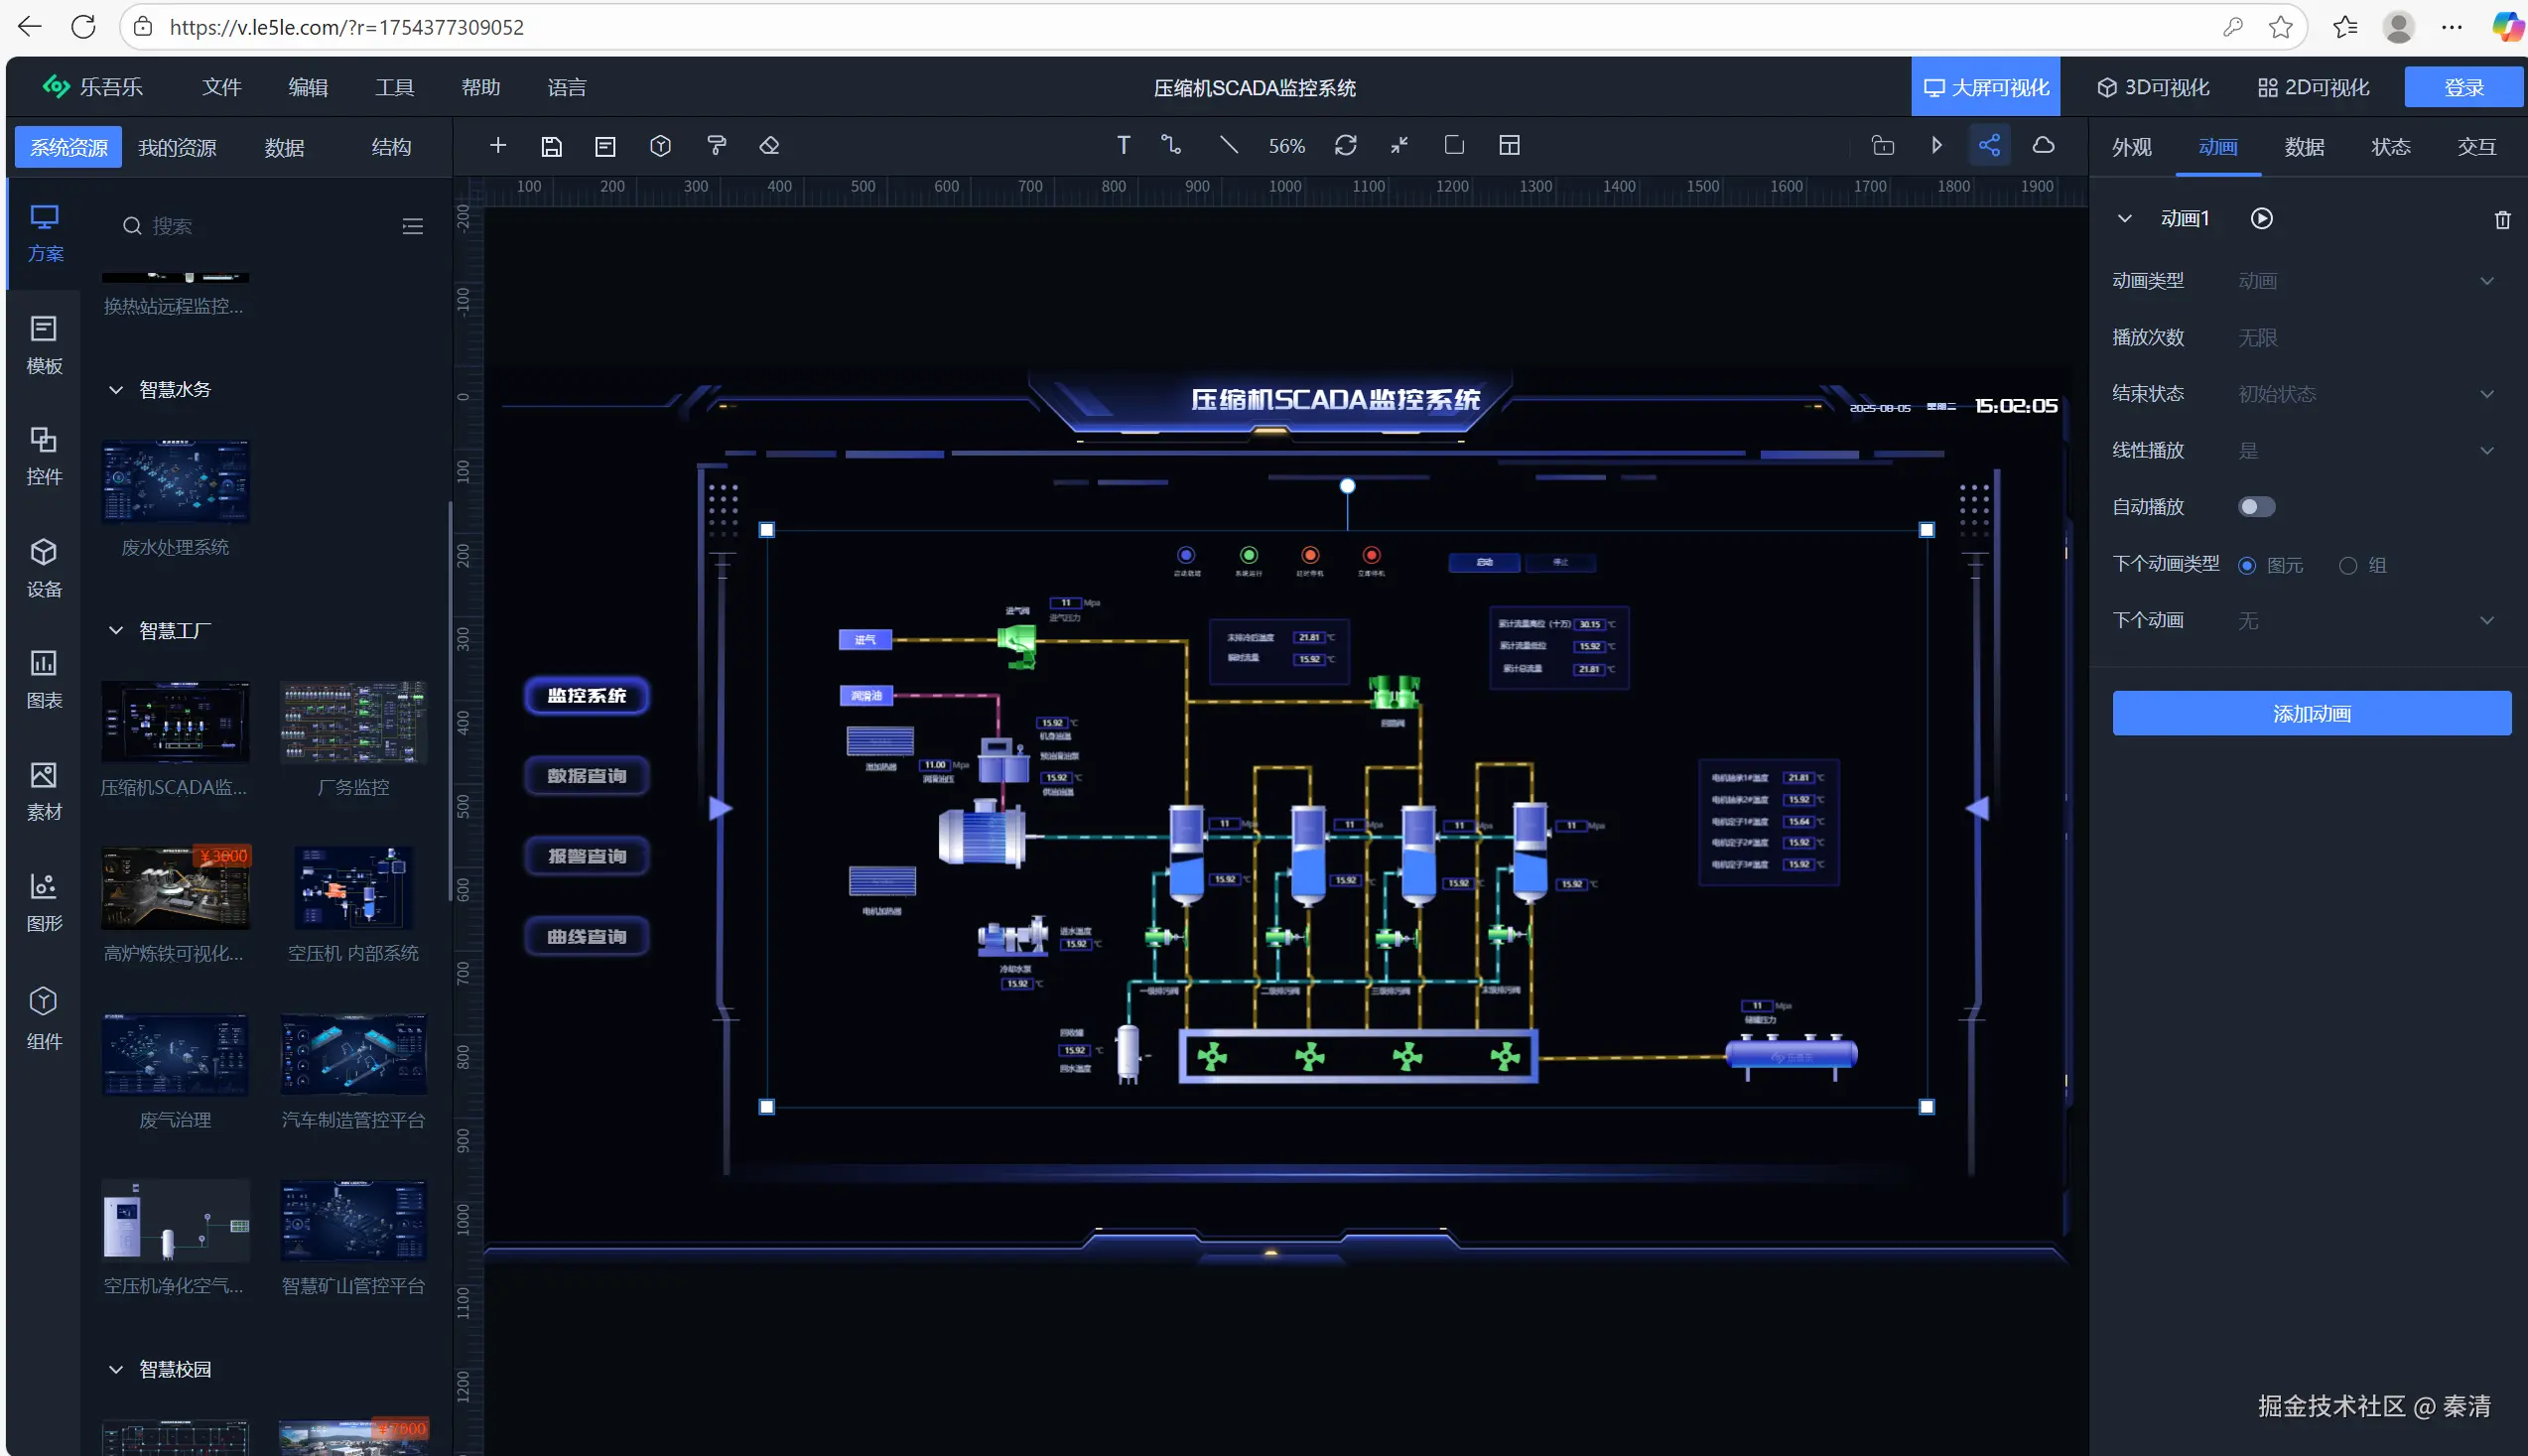Click the save icon in toolbar
Viewport: 2528px width, 1456px height.
tap(551, 146)
